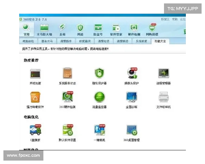Open the 隐私保护器 padlock shield icon

[x=99, y=73]
